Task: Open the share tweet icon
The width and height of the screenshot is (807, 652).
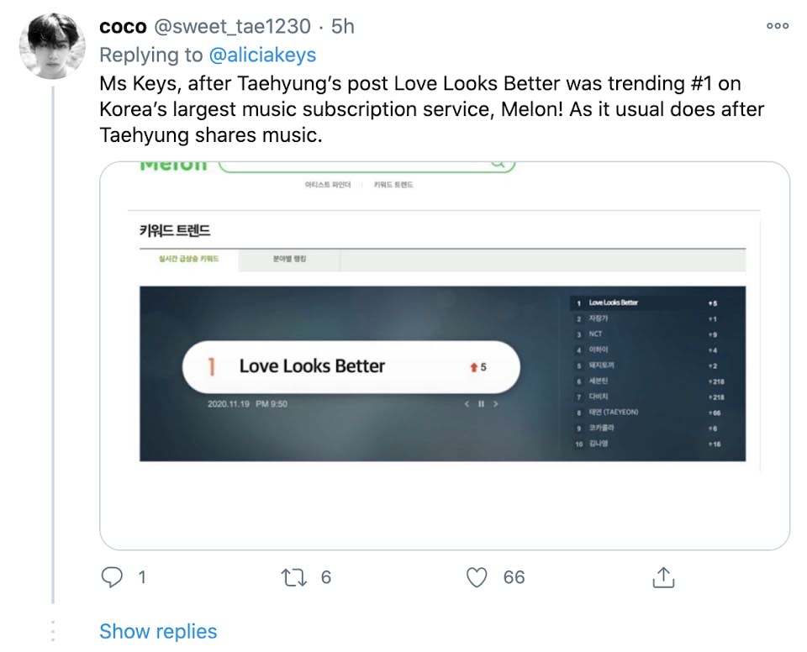Action: (x=663, y=577)
